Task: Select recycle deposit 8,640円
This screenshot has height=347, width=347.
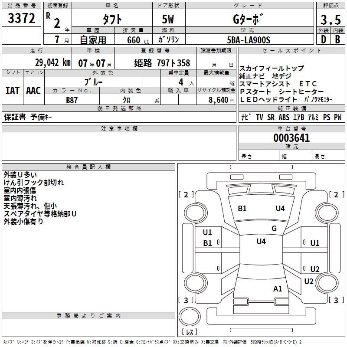Action: 222,100
